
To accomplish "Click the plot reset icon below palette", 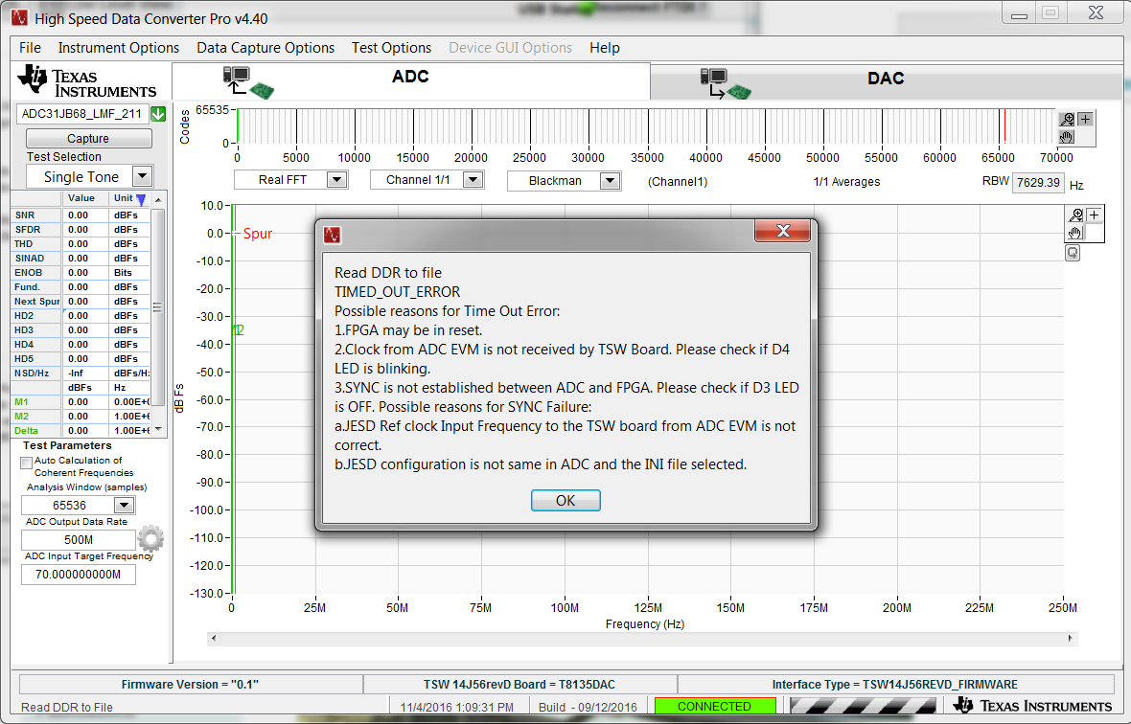I will coord(1073,253).
